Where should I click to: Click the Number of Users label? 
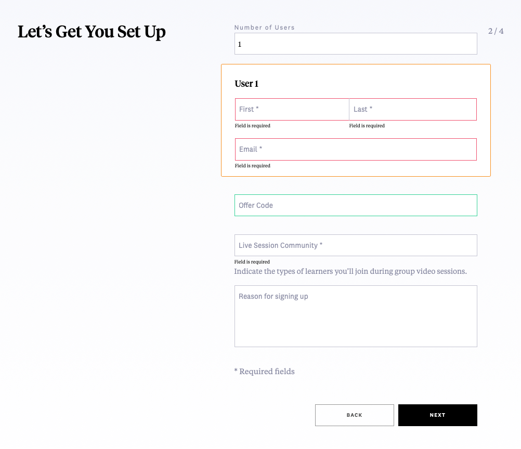click(x=265, y=28)
